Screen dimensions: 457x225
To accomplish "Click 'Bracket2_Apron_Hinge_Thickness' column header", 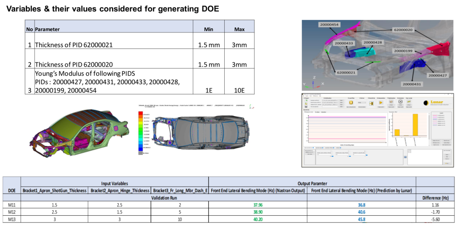I will [x=119, y=191].
